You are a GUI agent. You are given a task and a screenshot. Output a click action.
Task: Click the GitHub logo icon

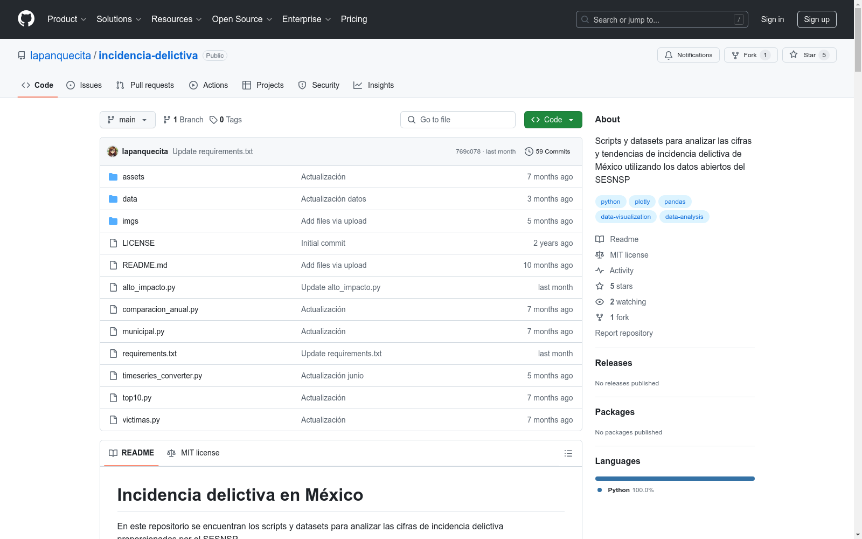26,19
